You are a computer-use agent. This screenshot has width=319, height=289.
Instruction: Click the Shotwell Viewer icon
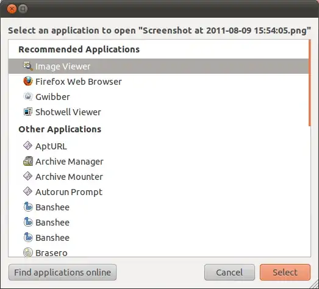[x=28, y=112]
